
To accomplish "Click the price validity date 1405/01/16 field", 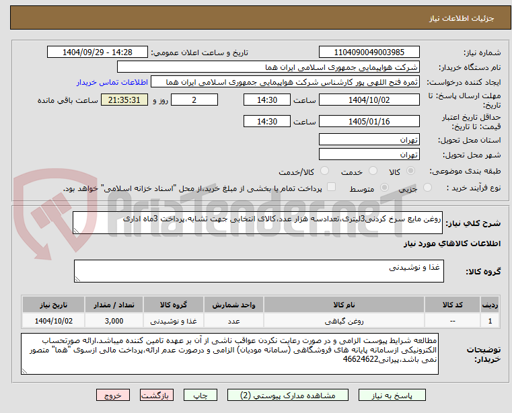I will pyautogui.click(x=369, y=122).
